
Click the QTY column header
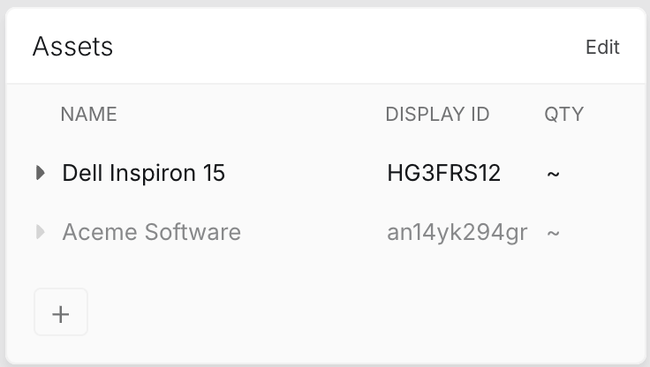click(x=563, y=115)
